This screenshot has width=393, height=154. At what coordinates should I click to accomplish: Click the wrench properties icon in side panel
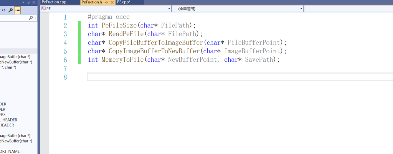tap(11, 10)
